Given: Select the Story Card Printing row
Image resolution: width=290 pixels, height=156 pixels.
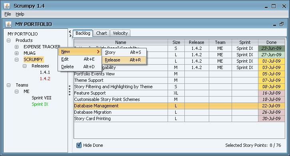Looking at the screenshot, I should [x=180, y=118].
